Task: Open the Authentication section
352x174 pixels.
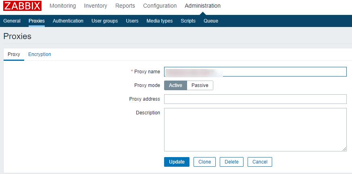Action: [68, 21]
